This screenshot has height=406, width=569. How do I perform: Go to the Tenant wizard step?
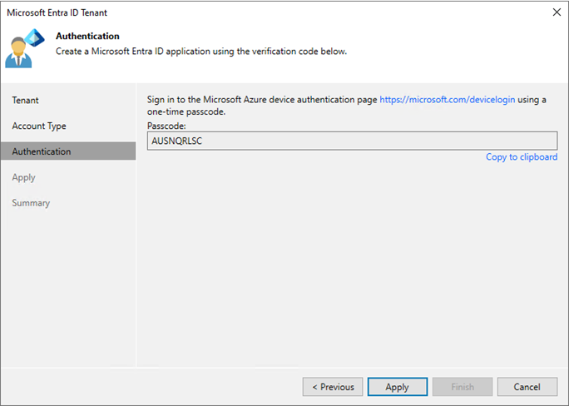click(26, 101)
